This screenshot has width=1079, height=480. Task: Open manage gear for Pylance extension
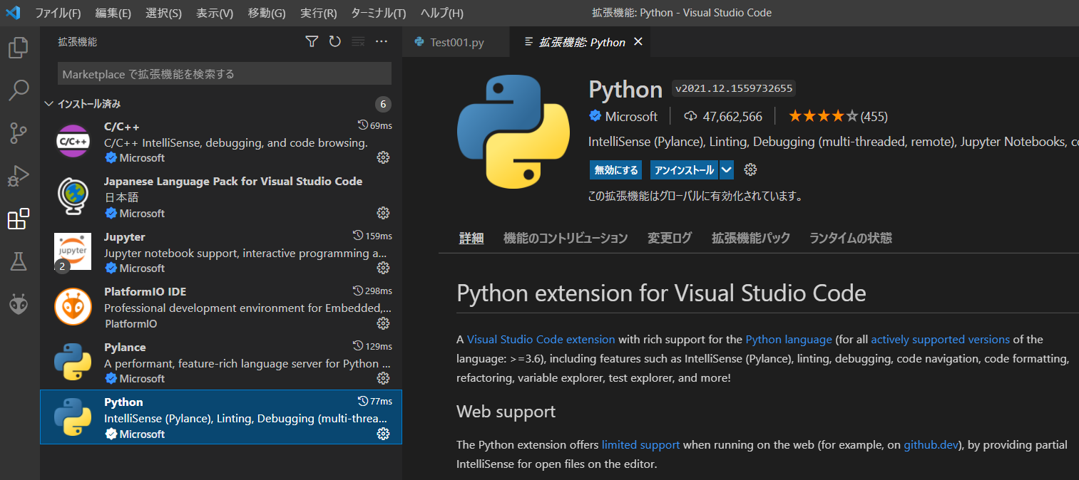point(383,378)
